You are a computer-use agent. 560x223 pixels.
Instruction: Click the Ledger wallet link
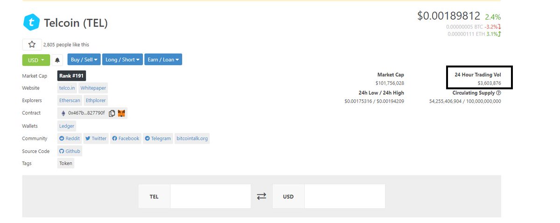coord(67,126)
